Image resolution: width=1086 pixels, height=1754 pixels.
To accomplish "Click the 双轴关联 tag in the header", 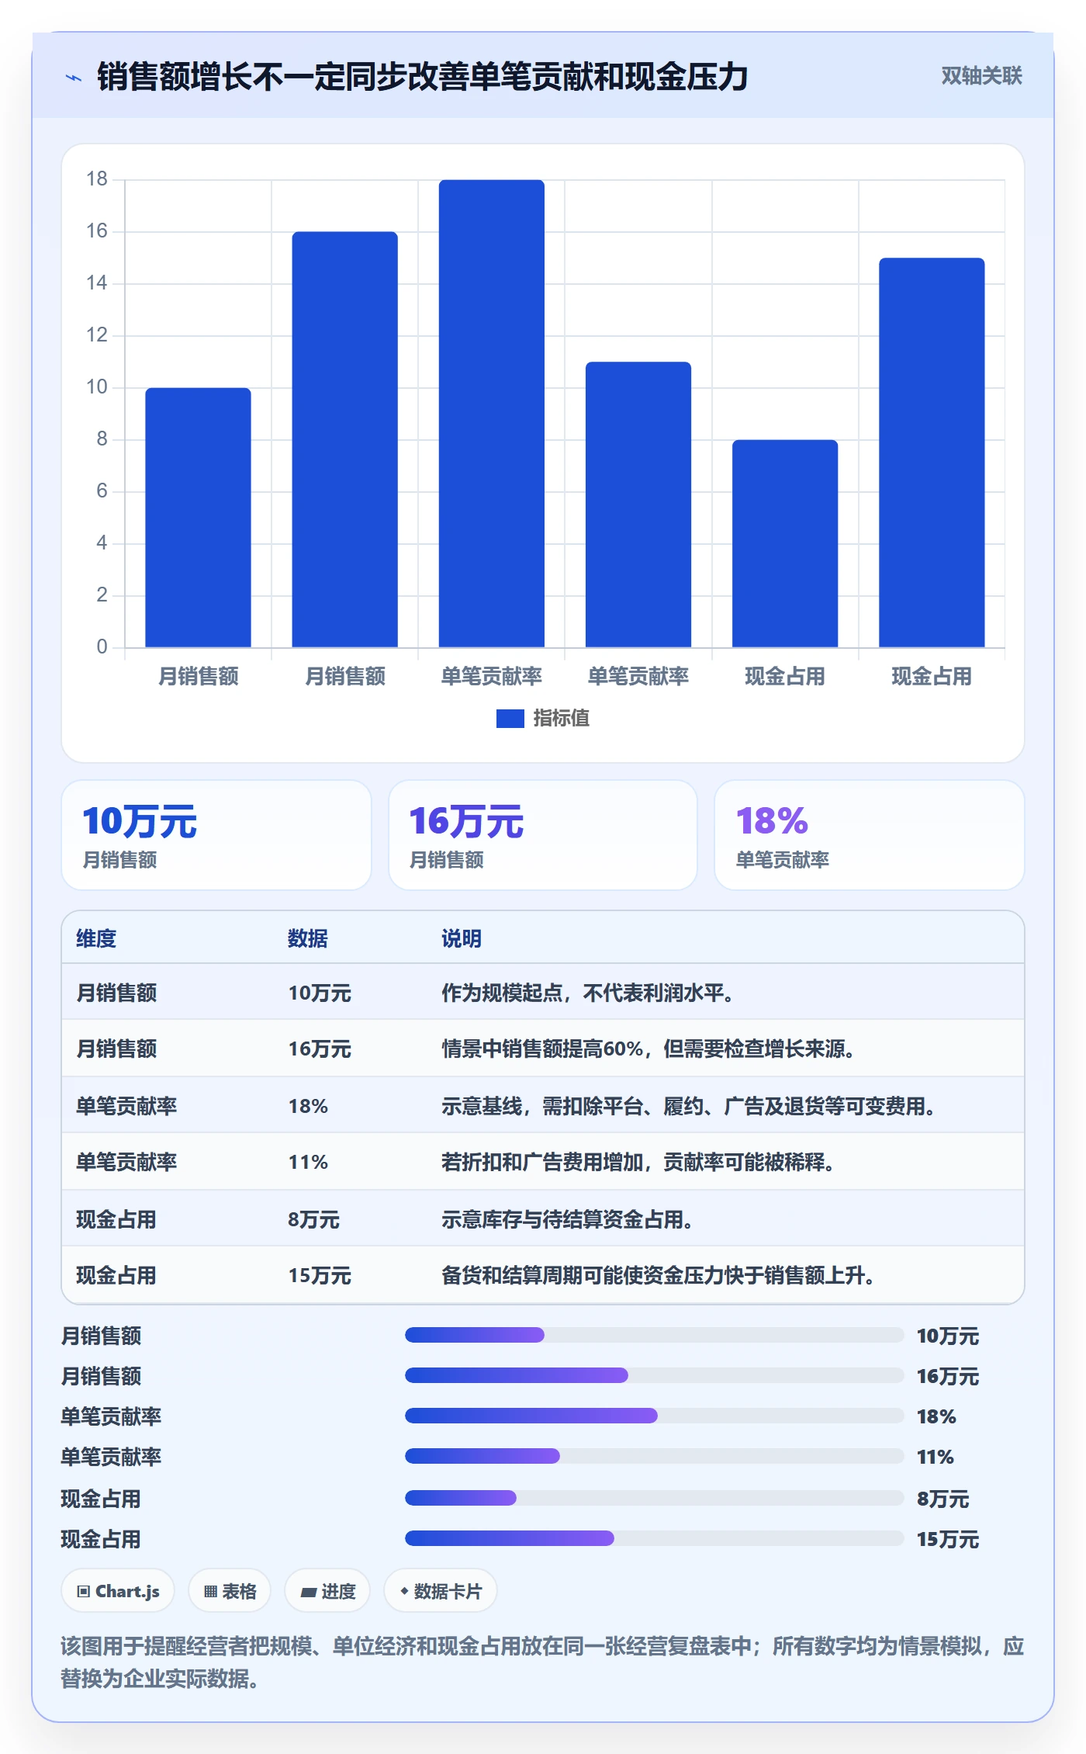I will tap(981, 76).
